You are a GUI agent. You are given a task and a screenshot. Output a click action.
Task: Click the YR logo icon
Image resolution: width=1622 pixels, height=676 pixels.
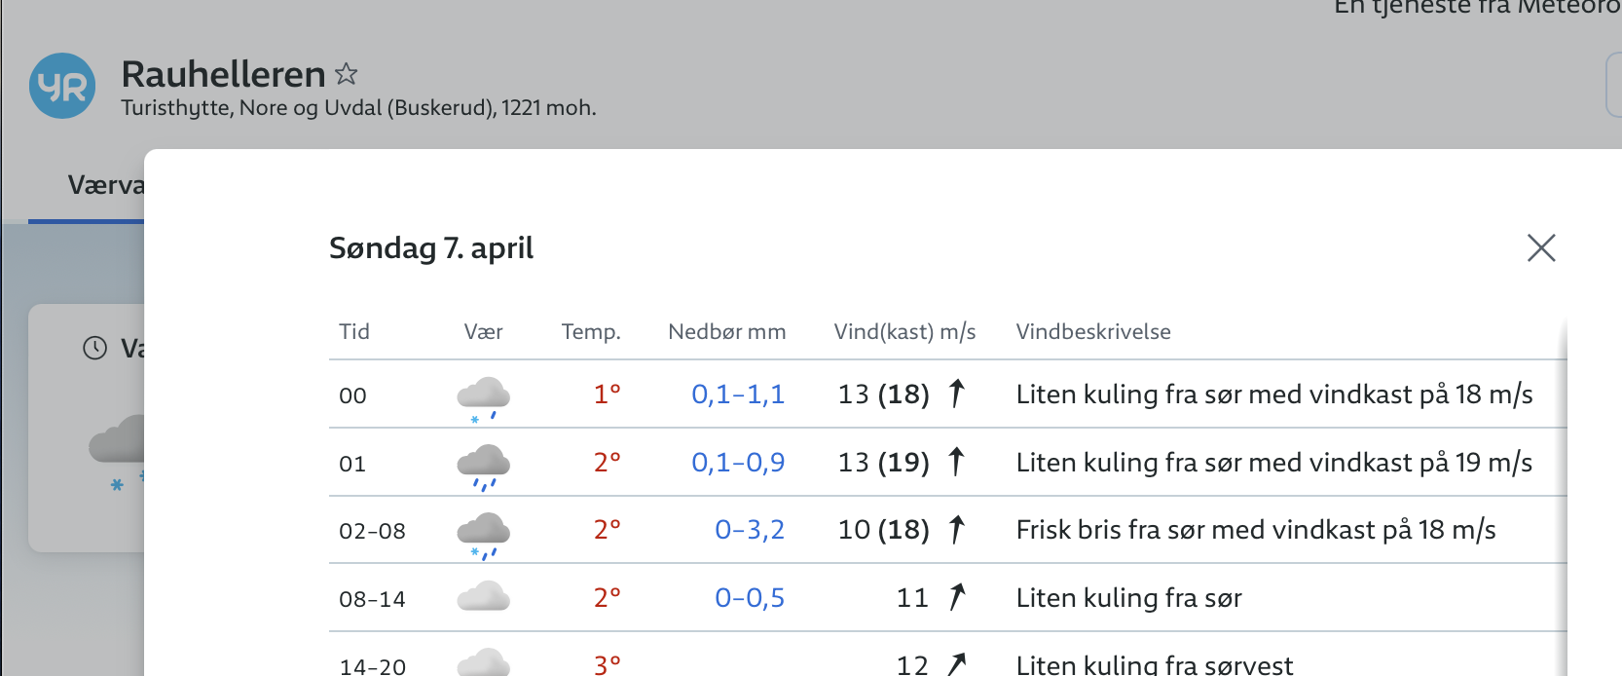pyautogui.click(x=62, y=86)
